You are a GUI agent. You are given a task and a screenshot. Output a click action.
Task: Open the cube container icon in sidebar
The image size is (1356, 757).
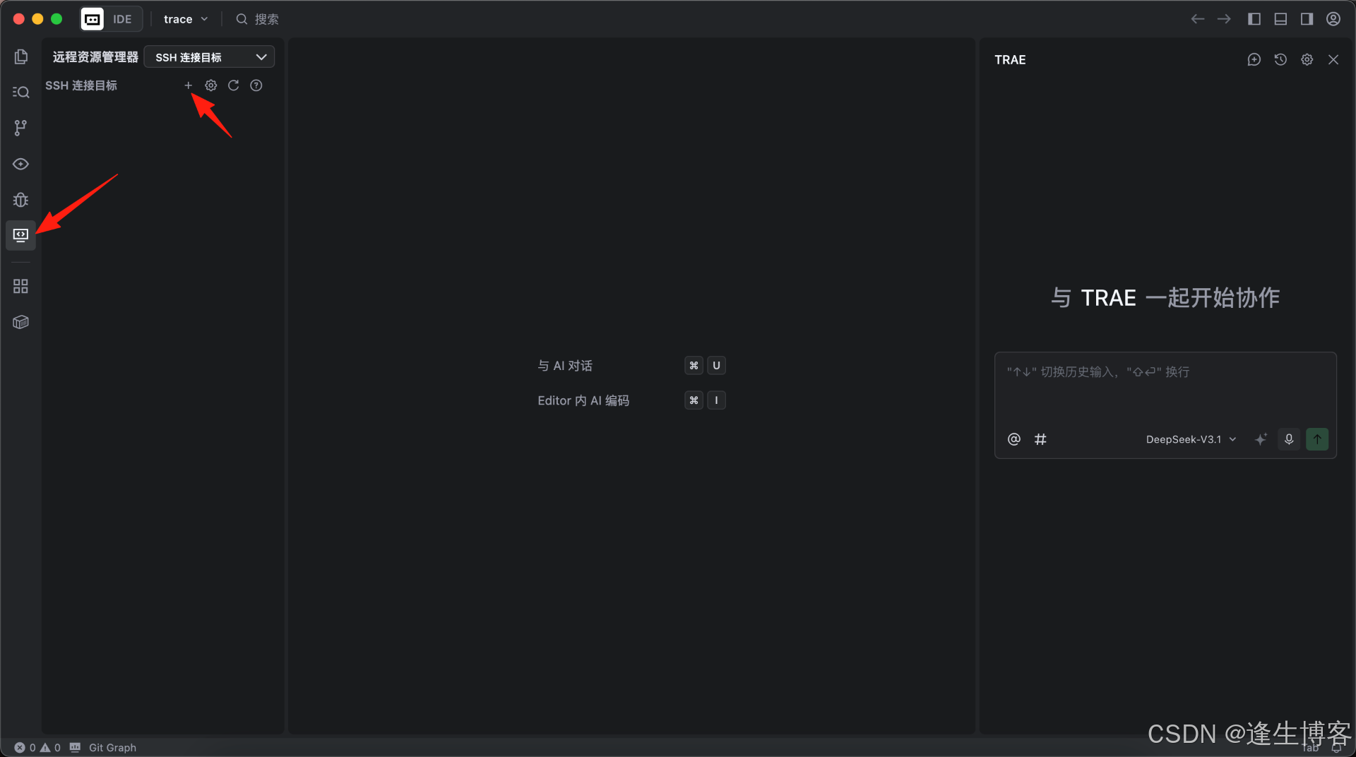pyautogui.click(x=20, y=322)
